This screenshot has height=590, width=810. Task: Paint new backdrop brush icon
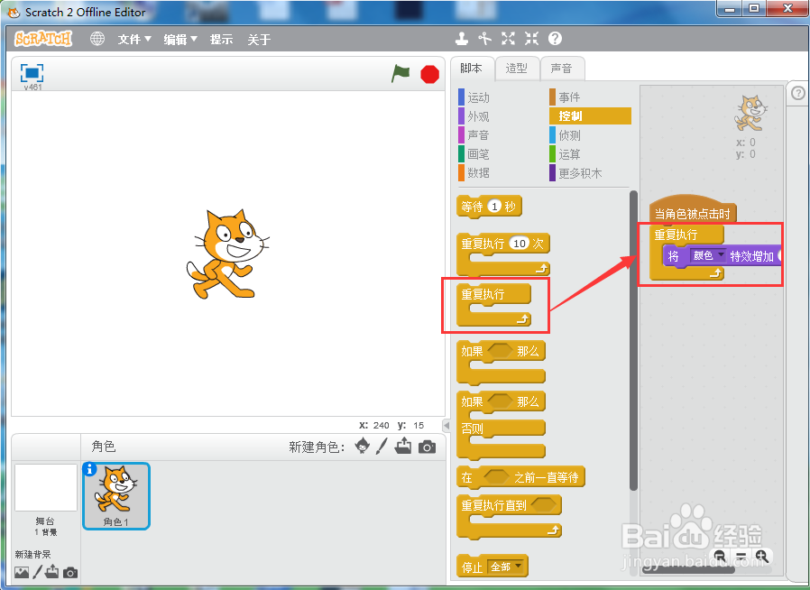pyautogui.click(x=37, y=572)
